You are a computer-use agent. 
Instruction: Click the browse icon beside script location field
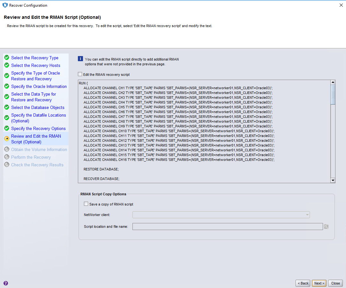tap(326, 227)
